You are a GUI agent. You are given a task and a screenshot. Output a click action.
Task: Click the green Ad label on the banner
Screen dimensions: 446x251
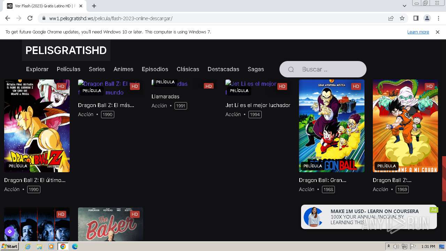click(433, 210)
